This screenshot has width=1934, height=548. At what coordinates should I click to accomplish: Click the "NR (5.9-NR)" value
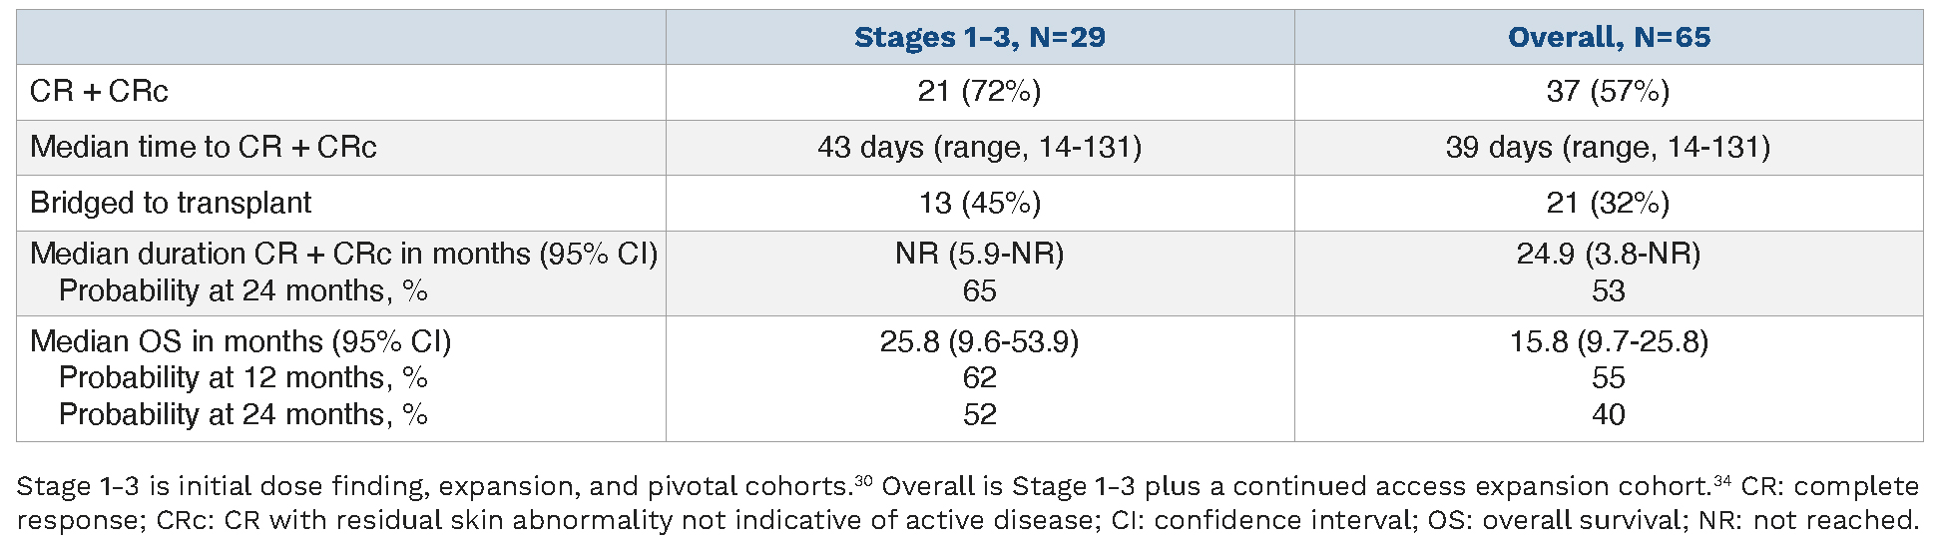979,254
